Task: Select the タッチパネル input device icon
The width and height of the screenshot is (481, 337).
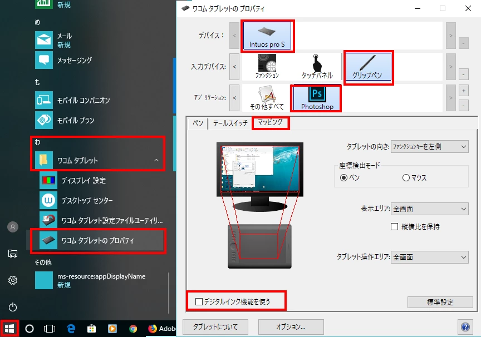Action: (317, 67)
